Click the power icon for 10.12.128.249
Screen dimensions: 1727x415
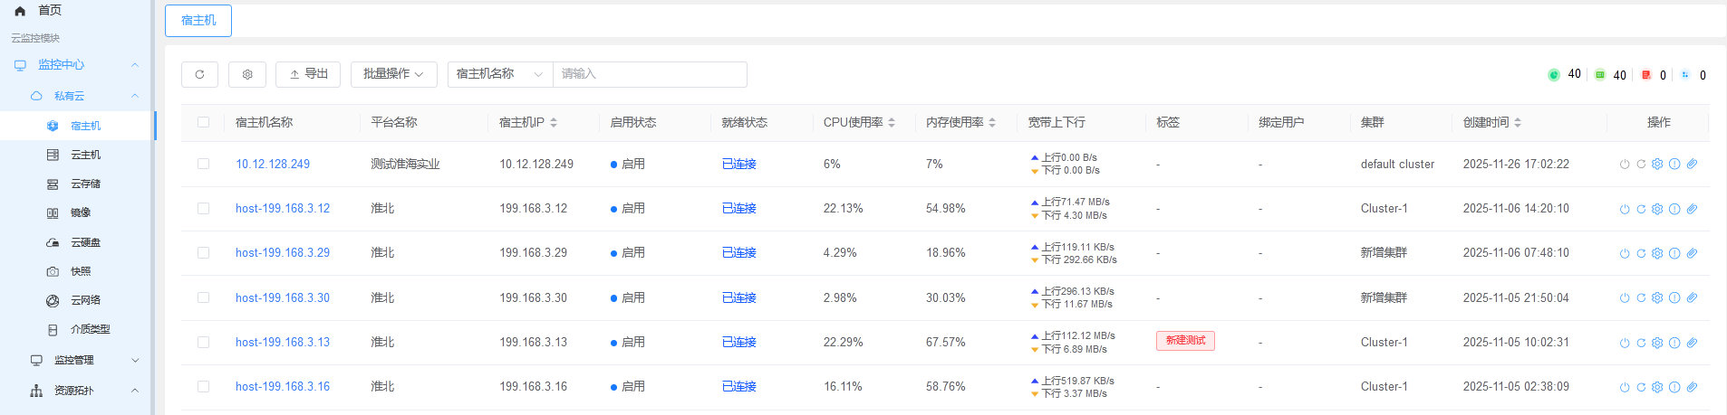point(1625,165)
